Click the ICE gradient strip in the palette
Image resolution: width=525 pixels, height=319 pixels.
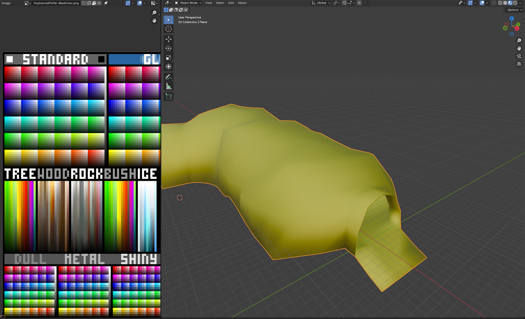tap(147, 216)
